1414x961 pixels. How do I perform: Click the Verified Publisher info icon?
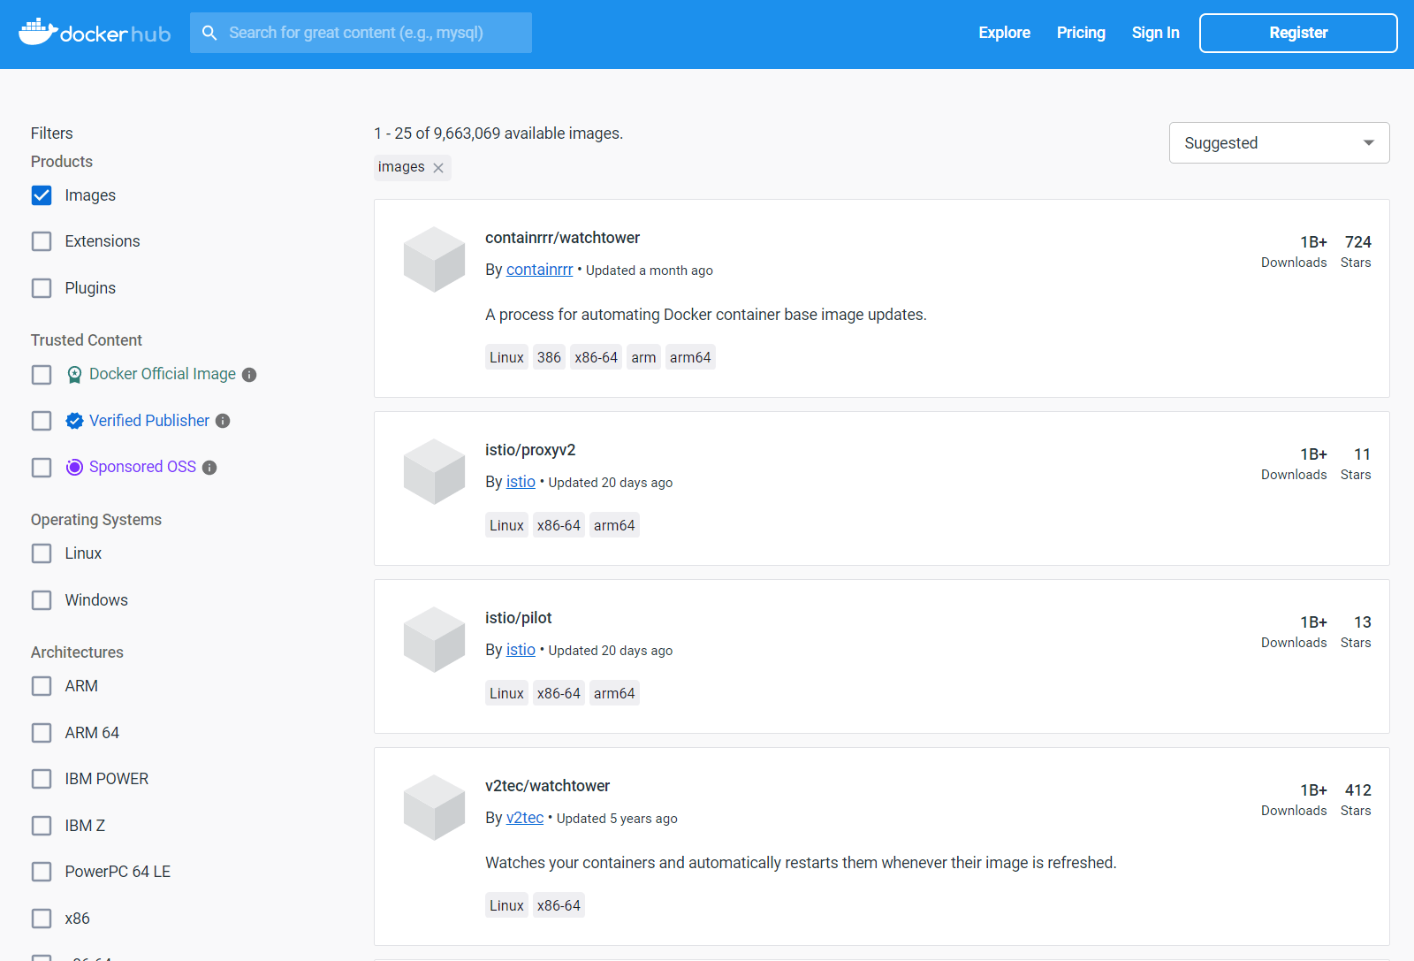pyautogui.click(x=223, y=421)
